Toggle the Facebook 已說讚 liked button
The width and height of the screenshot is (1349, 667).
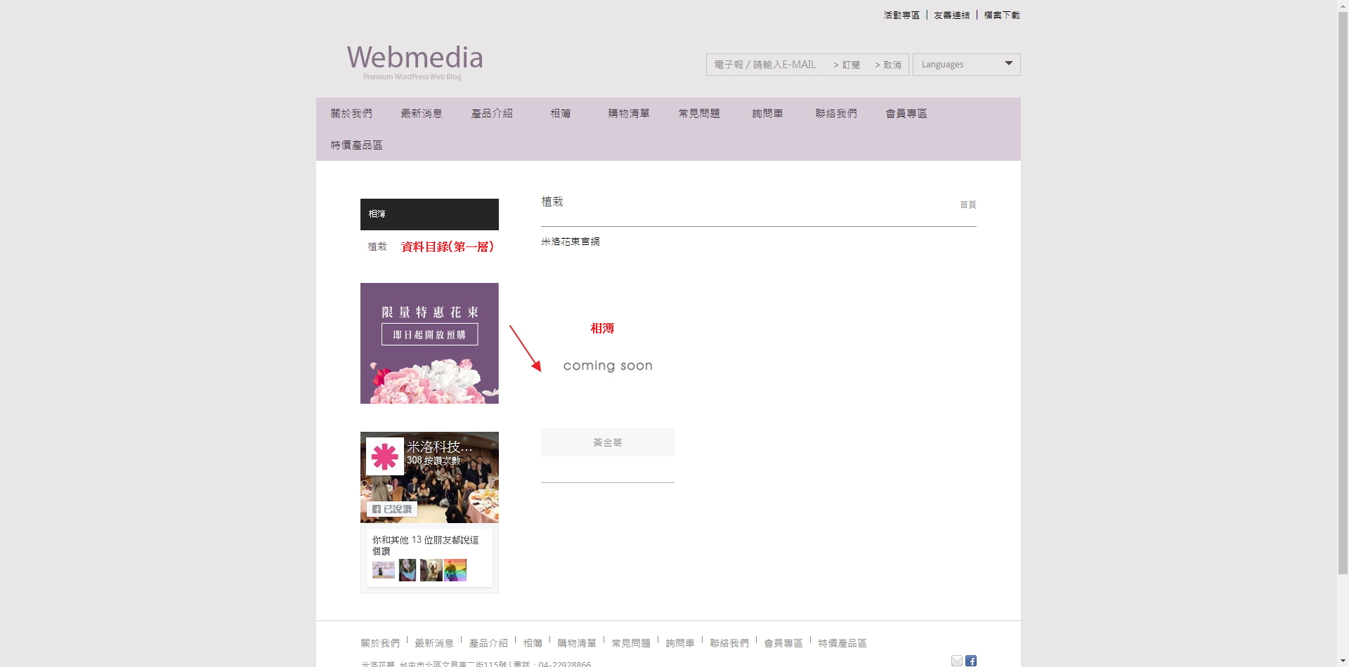click(392, 509)
